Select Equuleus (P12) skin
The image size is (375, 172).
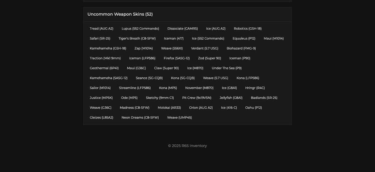click(244, 39)
